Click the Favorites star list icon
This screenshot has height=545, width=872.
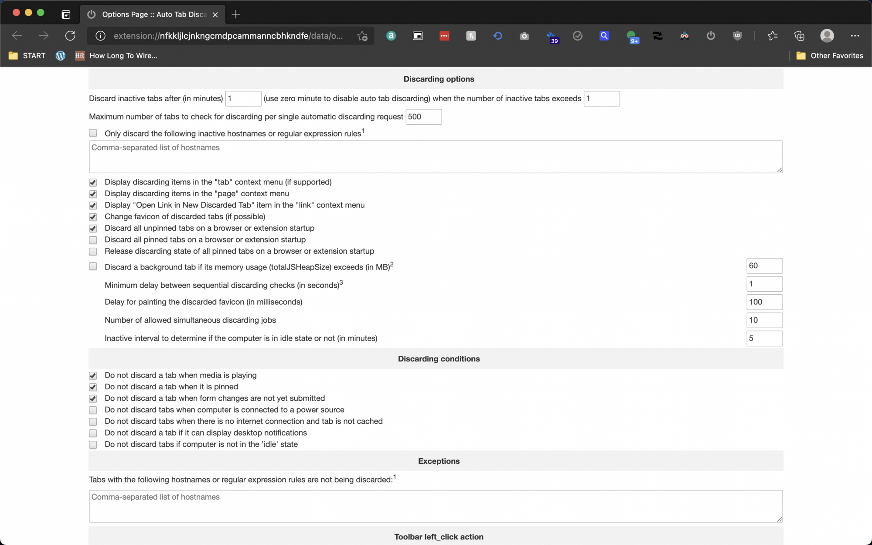tap(773, 36)
